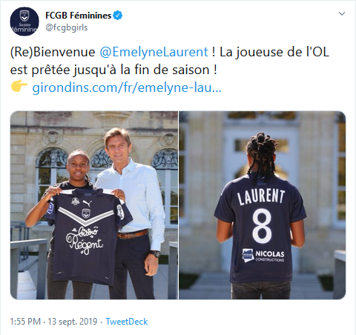Click the LAURENT name on jersey back
Image resolution: width=356 pixels, height=335 pixels.
click(x=261, y=196)
